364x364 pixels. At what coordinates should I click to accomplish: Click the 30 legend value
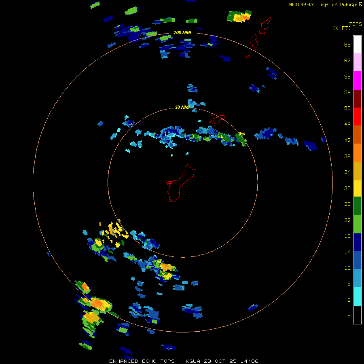(x=347, y=188)
